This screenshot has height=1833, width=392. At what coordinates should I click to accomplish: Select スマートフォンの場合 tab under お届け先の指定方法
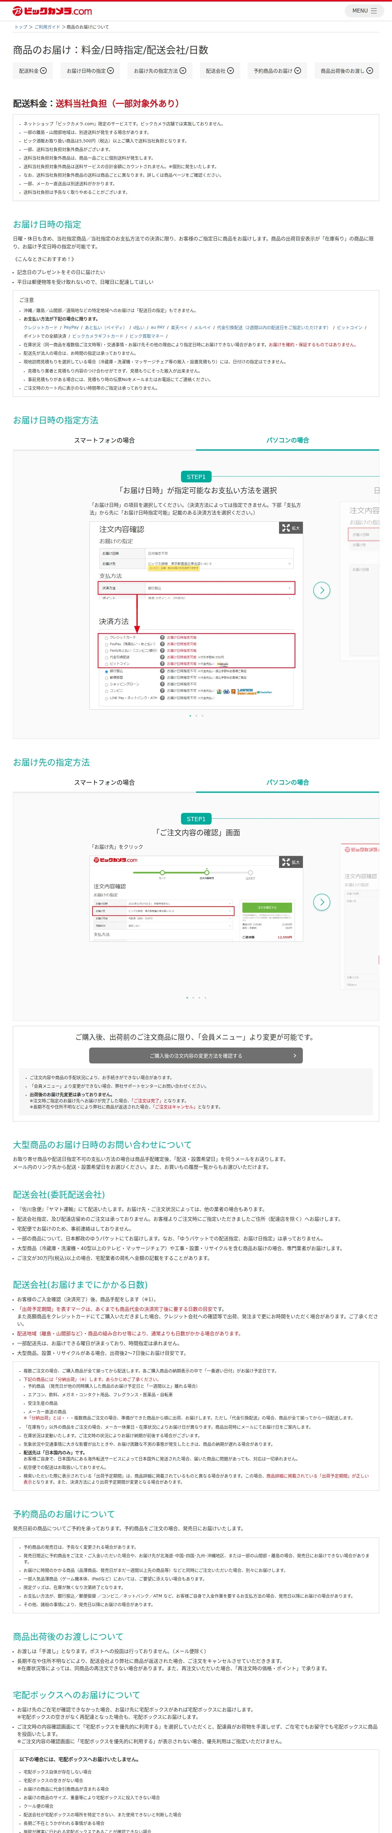pyautogui.click(x=105, y=782)
